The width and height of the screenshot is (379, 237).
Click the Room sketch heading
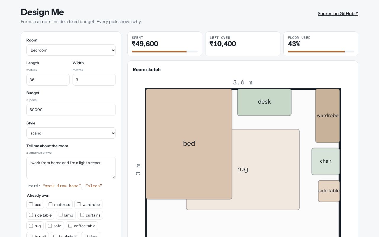click(147, 70)
